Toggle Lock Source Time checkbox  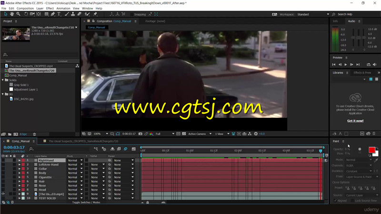click(352, 200)
